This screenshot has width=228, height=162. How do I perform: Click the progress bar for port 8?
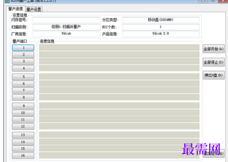pos(119,97)
